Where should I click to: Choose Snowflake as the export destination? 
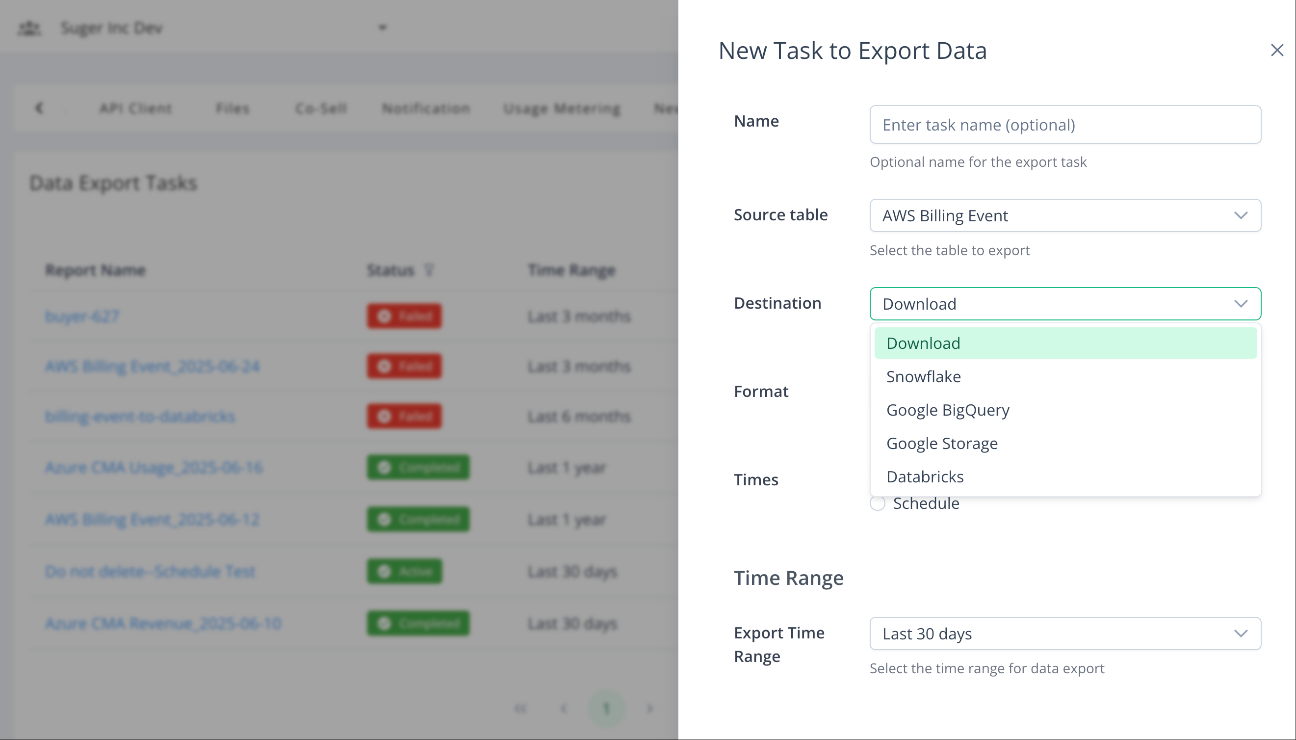(x=923, y=376)
